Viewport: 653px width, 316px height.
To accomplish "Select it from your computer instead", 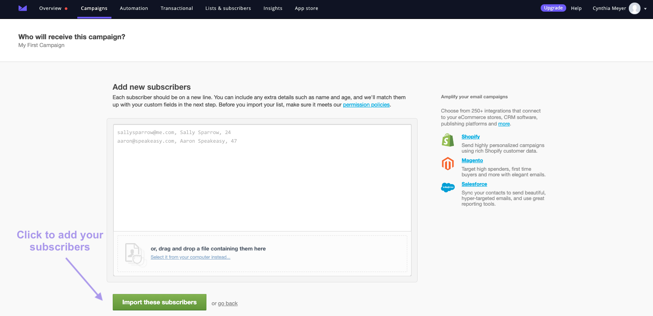I will click(190, 257).
